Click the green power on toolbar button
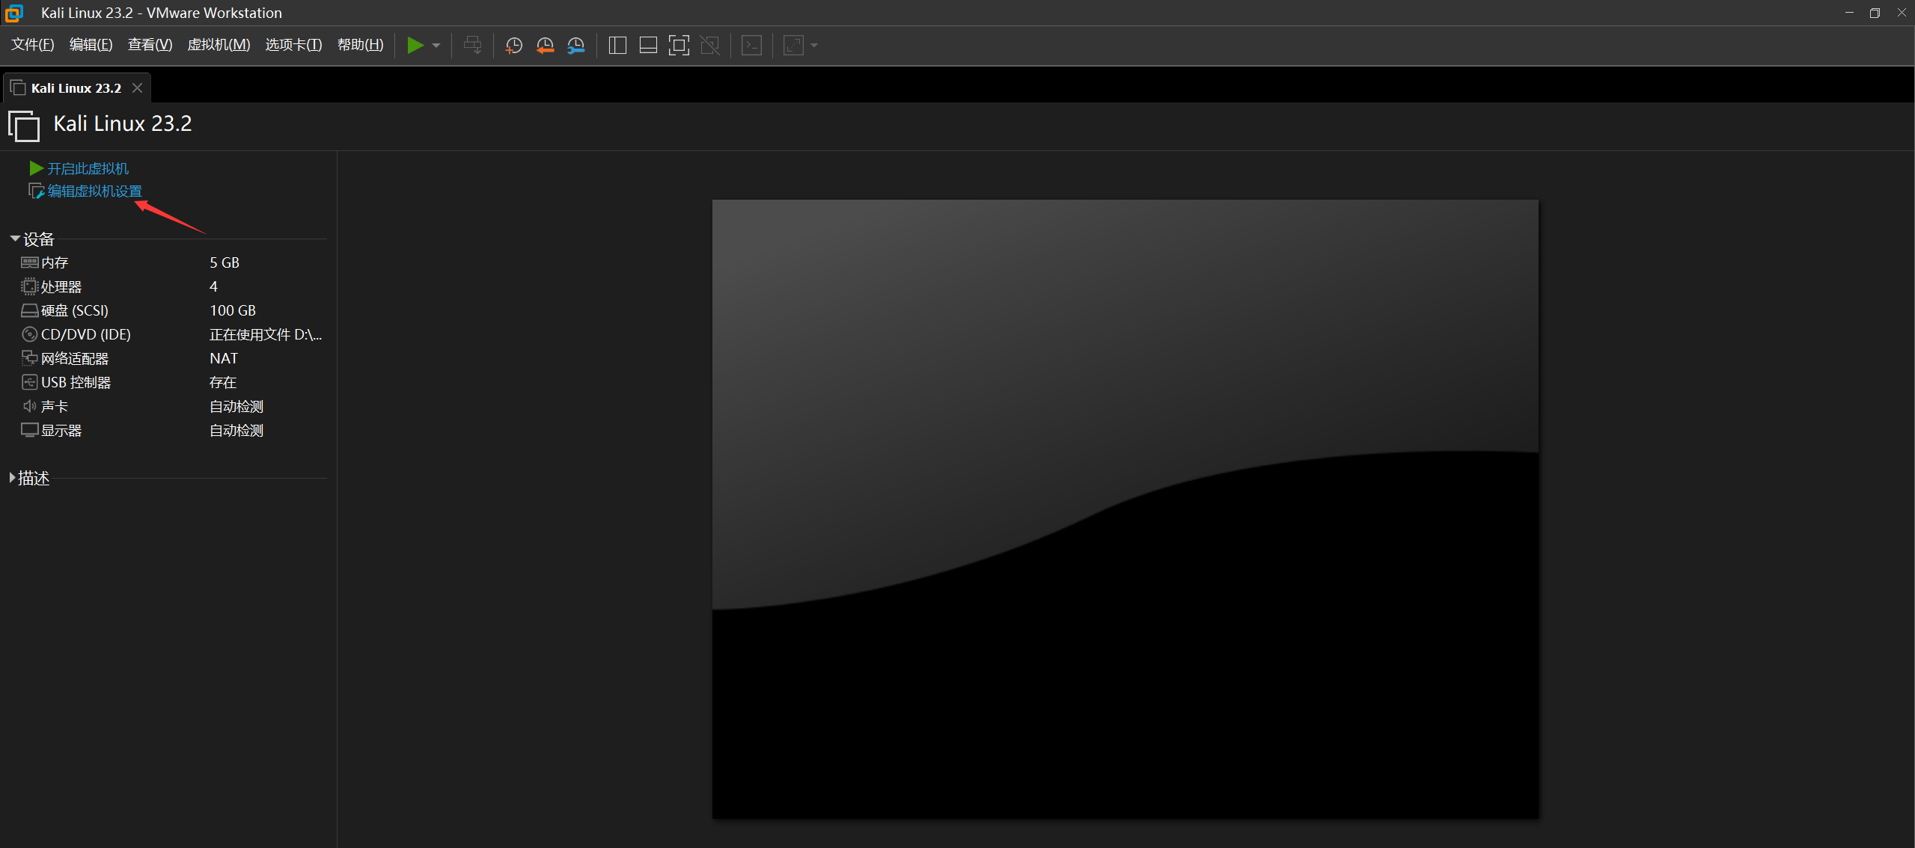Viewport: 1915px width, 848px height. pos(415,46)
